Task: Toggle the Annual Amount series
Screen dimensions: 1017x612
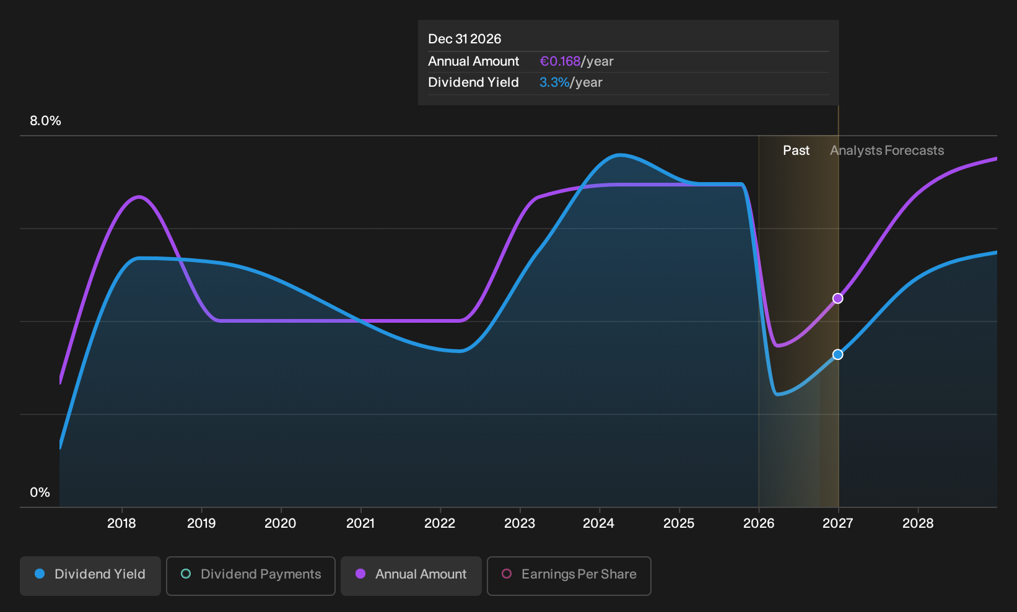Action: coord(411,576)
